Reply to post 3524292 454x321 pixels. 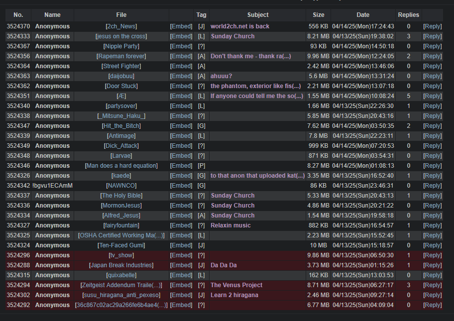point(432,305)
